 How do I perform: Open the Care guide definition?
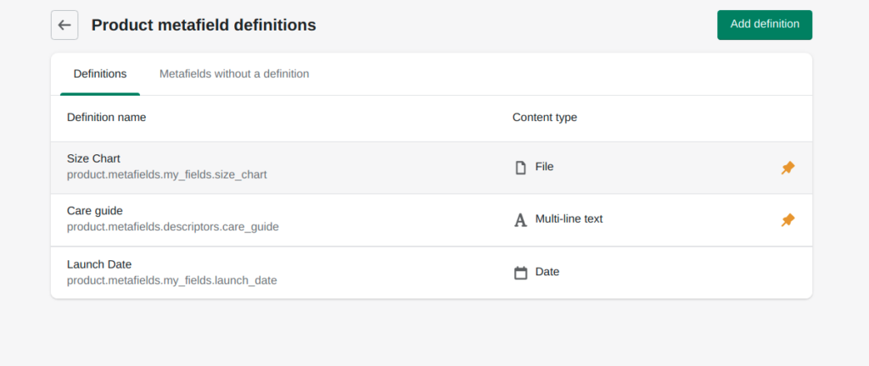95,211
